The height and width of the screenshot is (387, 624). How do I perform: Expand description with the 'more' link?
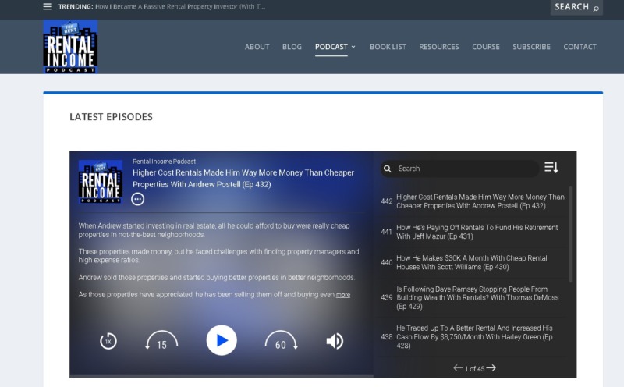pyautogui.click(x=343, y=295)
